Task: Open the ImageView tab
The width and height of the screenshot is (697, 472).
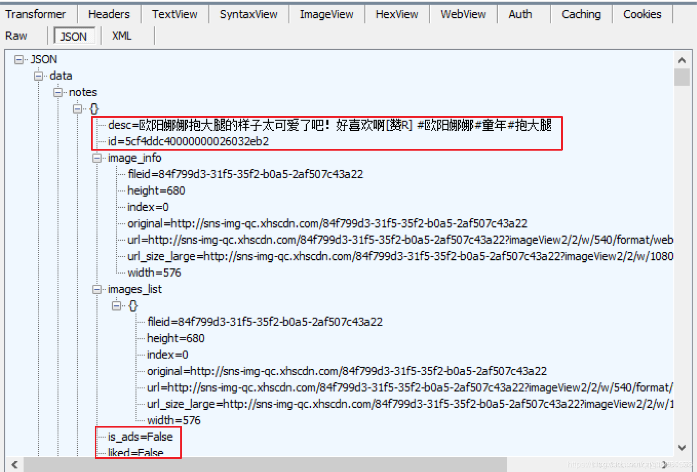Action: [326, 14]
